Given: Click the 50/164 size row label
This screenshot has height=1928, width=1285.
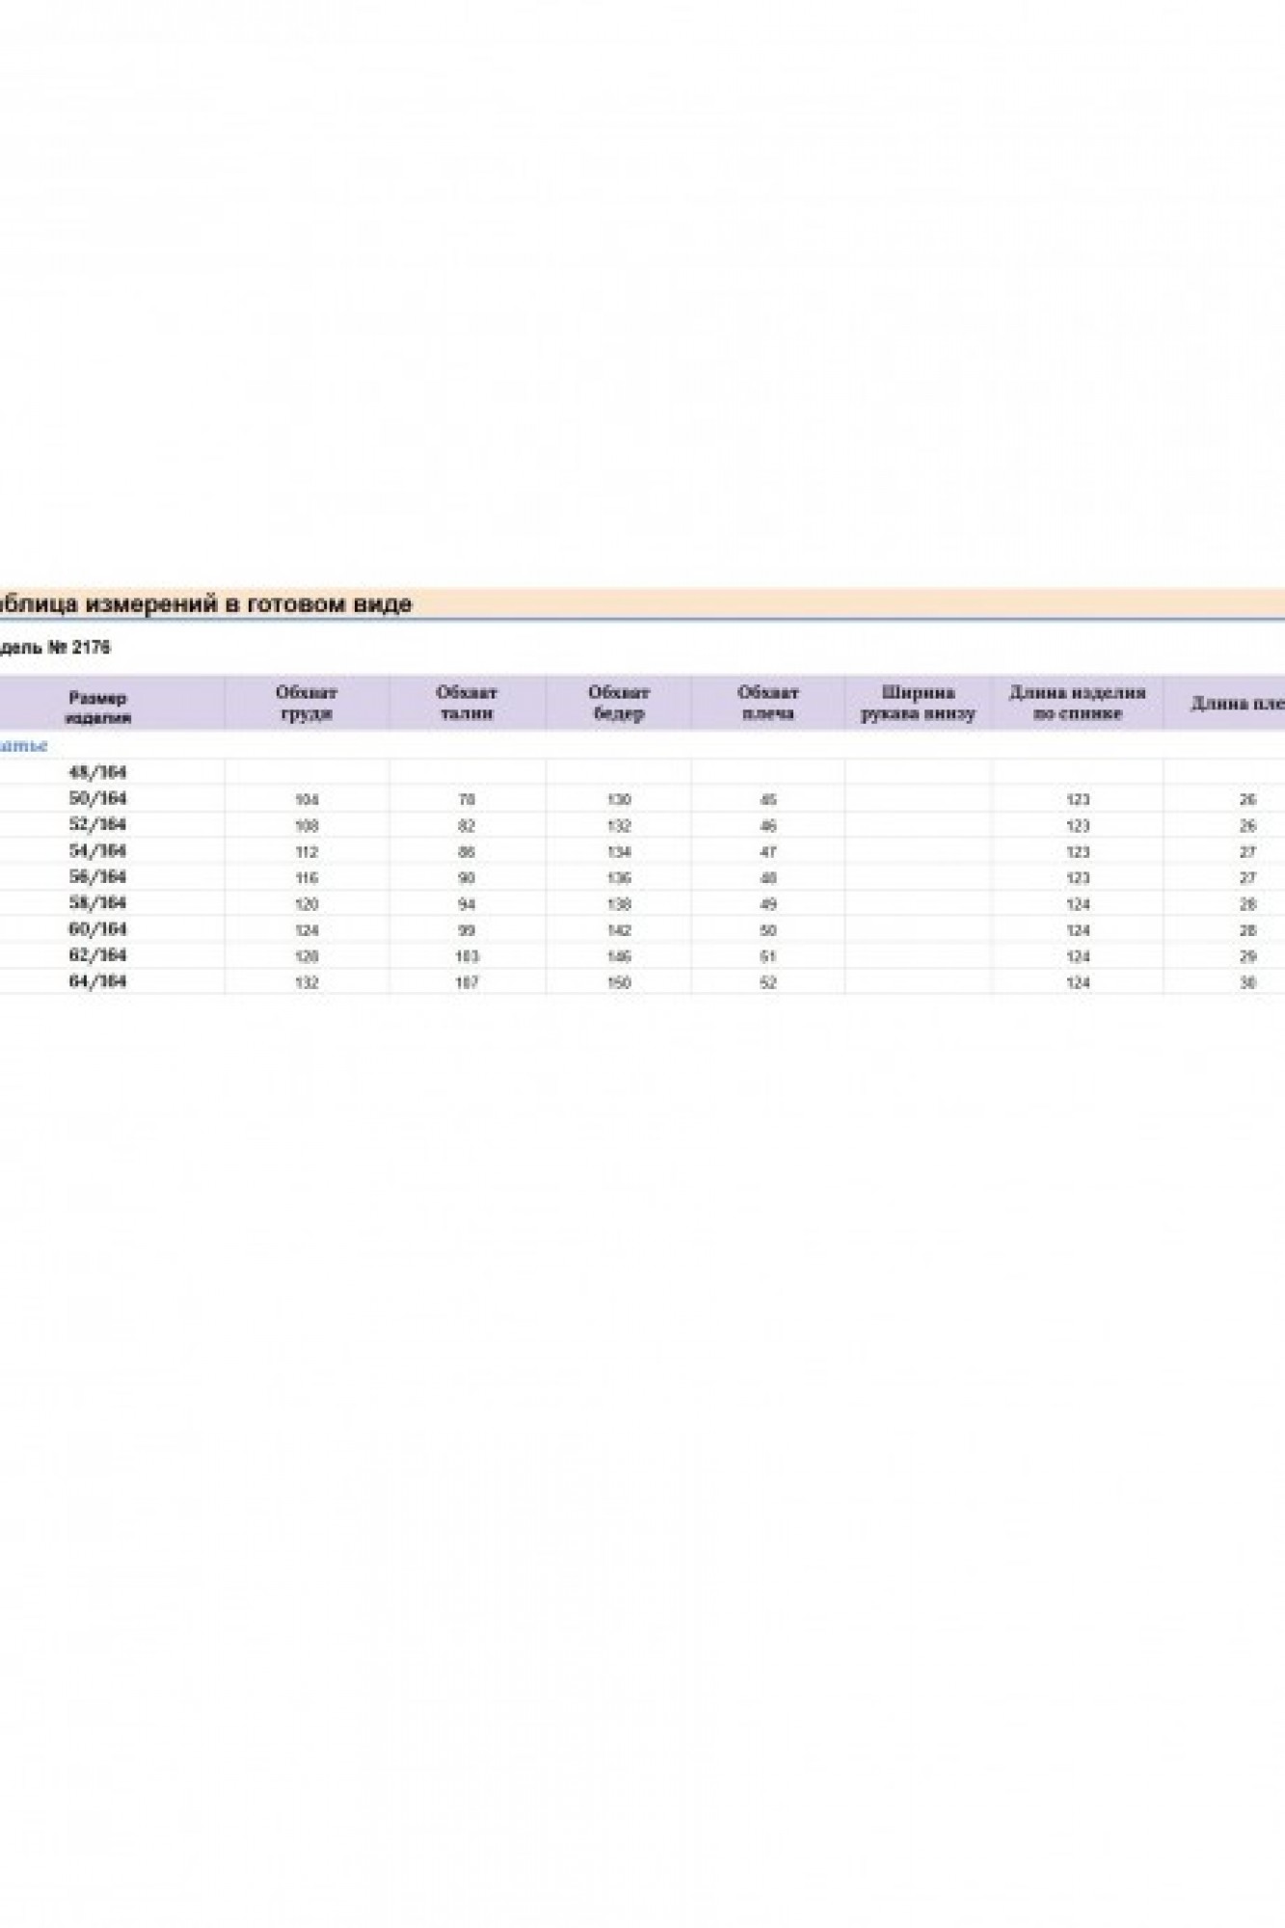Looking at the screenshot, I should click(x=98, y=798).
